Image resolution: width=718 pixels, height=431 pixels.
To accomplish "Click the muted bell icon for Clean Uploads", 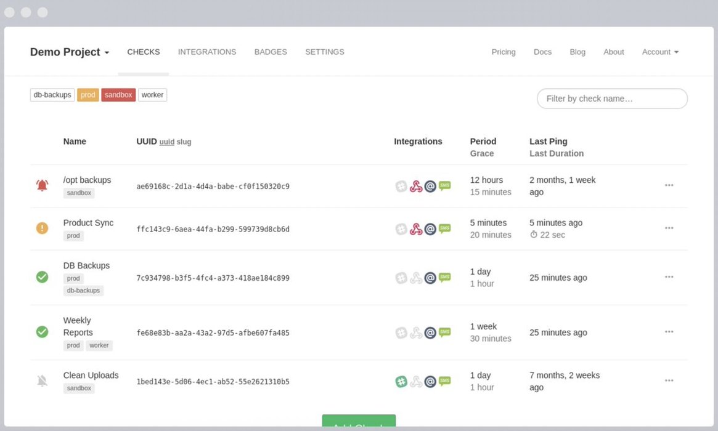I will [42, 381].
